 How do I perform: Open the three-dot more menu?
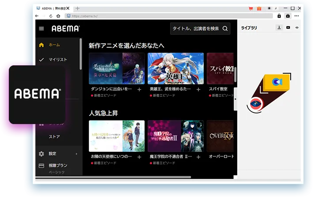click(296, 16)
